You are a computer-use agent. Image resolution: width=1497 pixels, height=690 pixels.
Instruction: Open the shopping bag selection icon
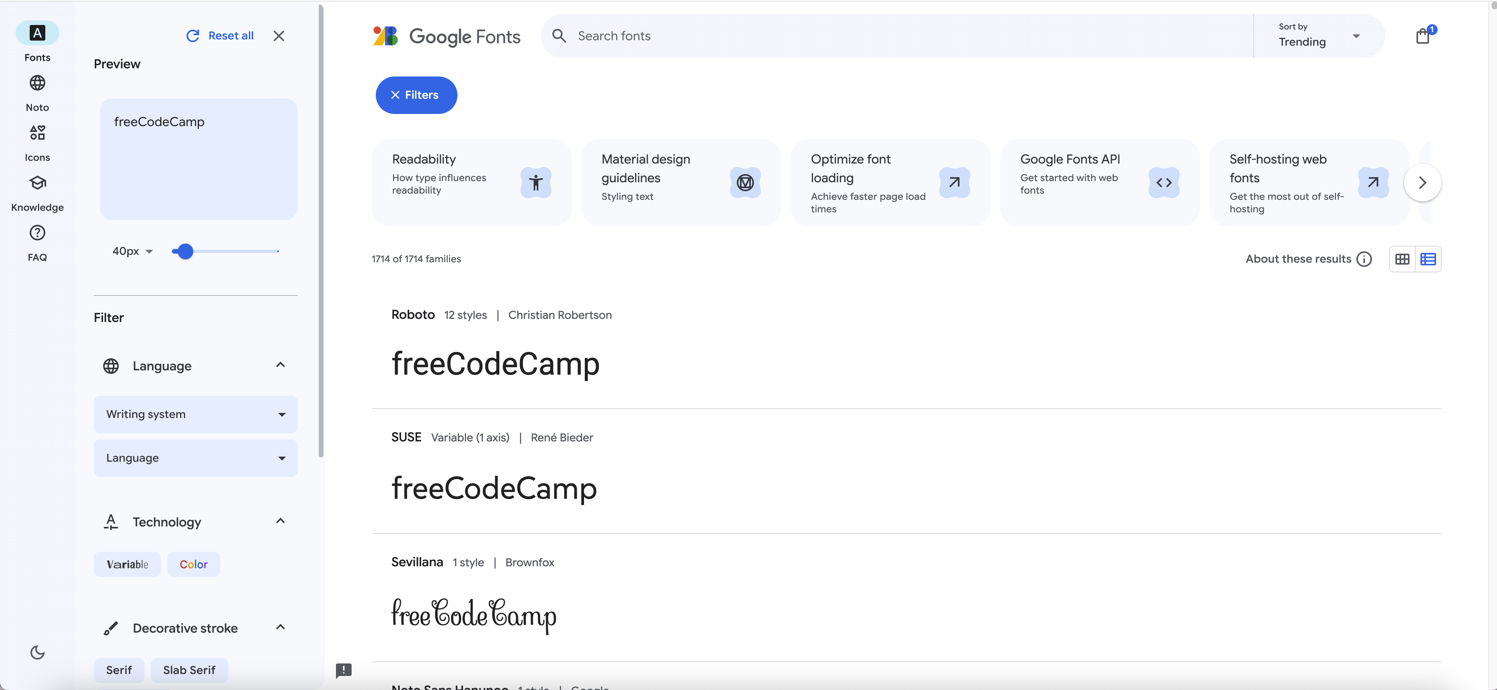point(1423,36)
